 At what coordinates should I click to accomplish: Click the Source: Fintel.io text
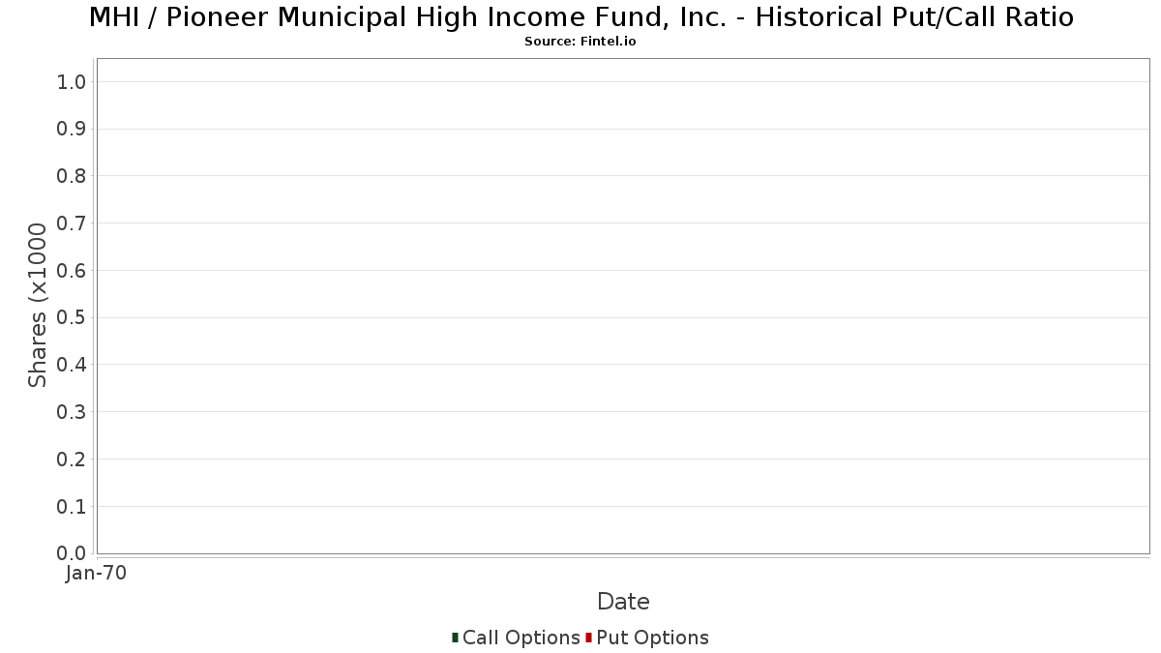coord(580,42)
